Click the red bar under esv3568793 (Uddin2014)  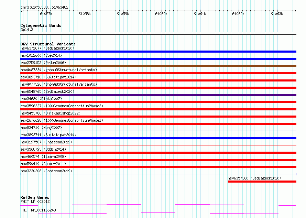158,153
